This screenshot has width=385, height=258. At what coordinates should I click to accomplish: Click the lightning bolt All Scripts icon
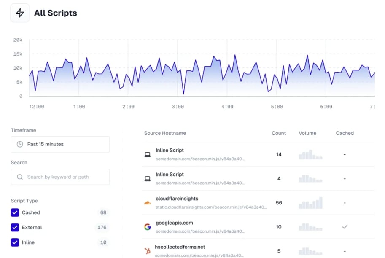[x=20, y=13]
